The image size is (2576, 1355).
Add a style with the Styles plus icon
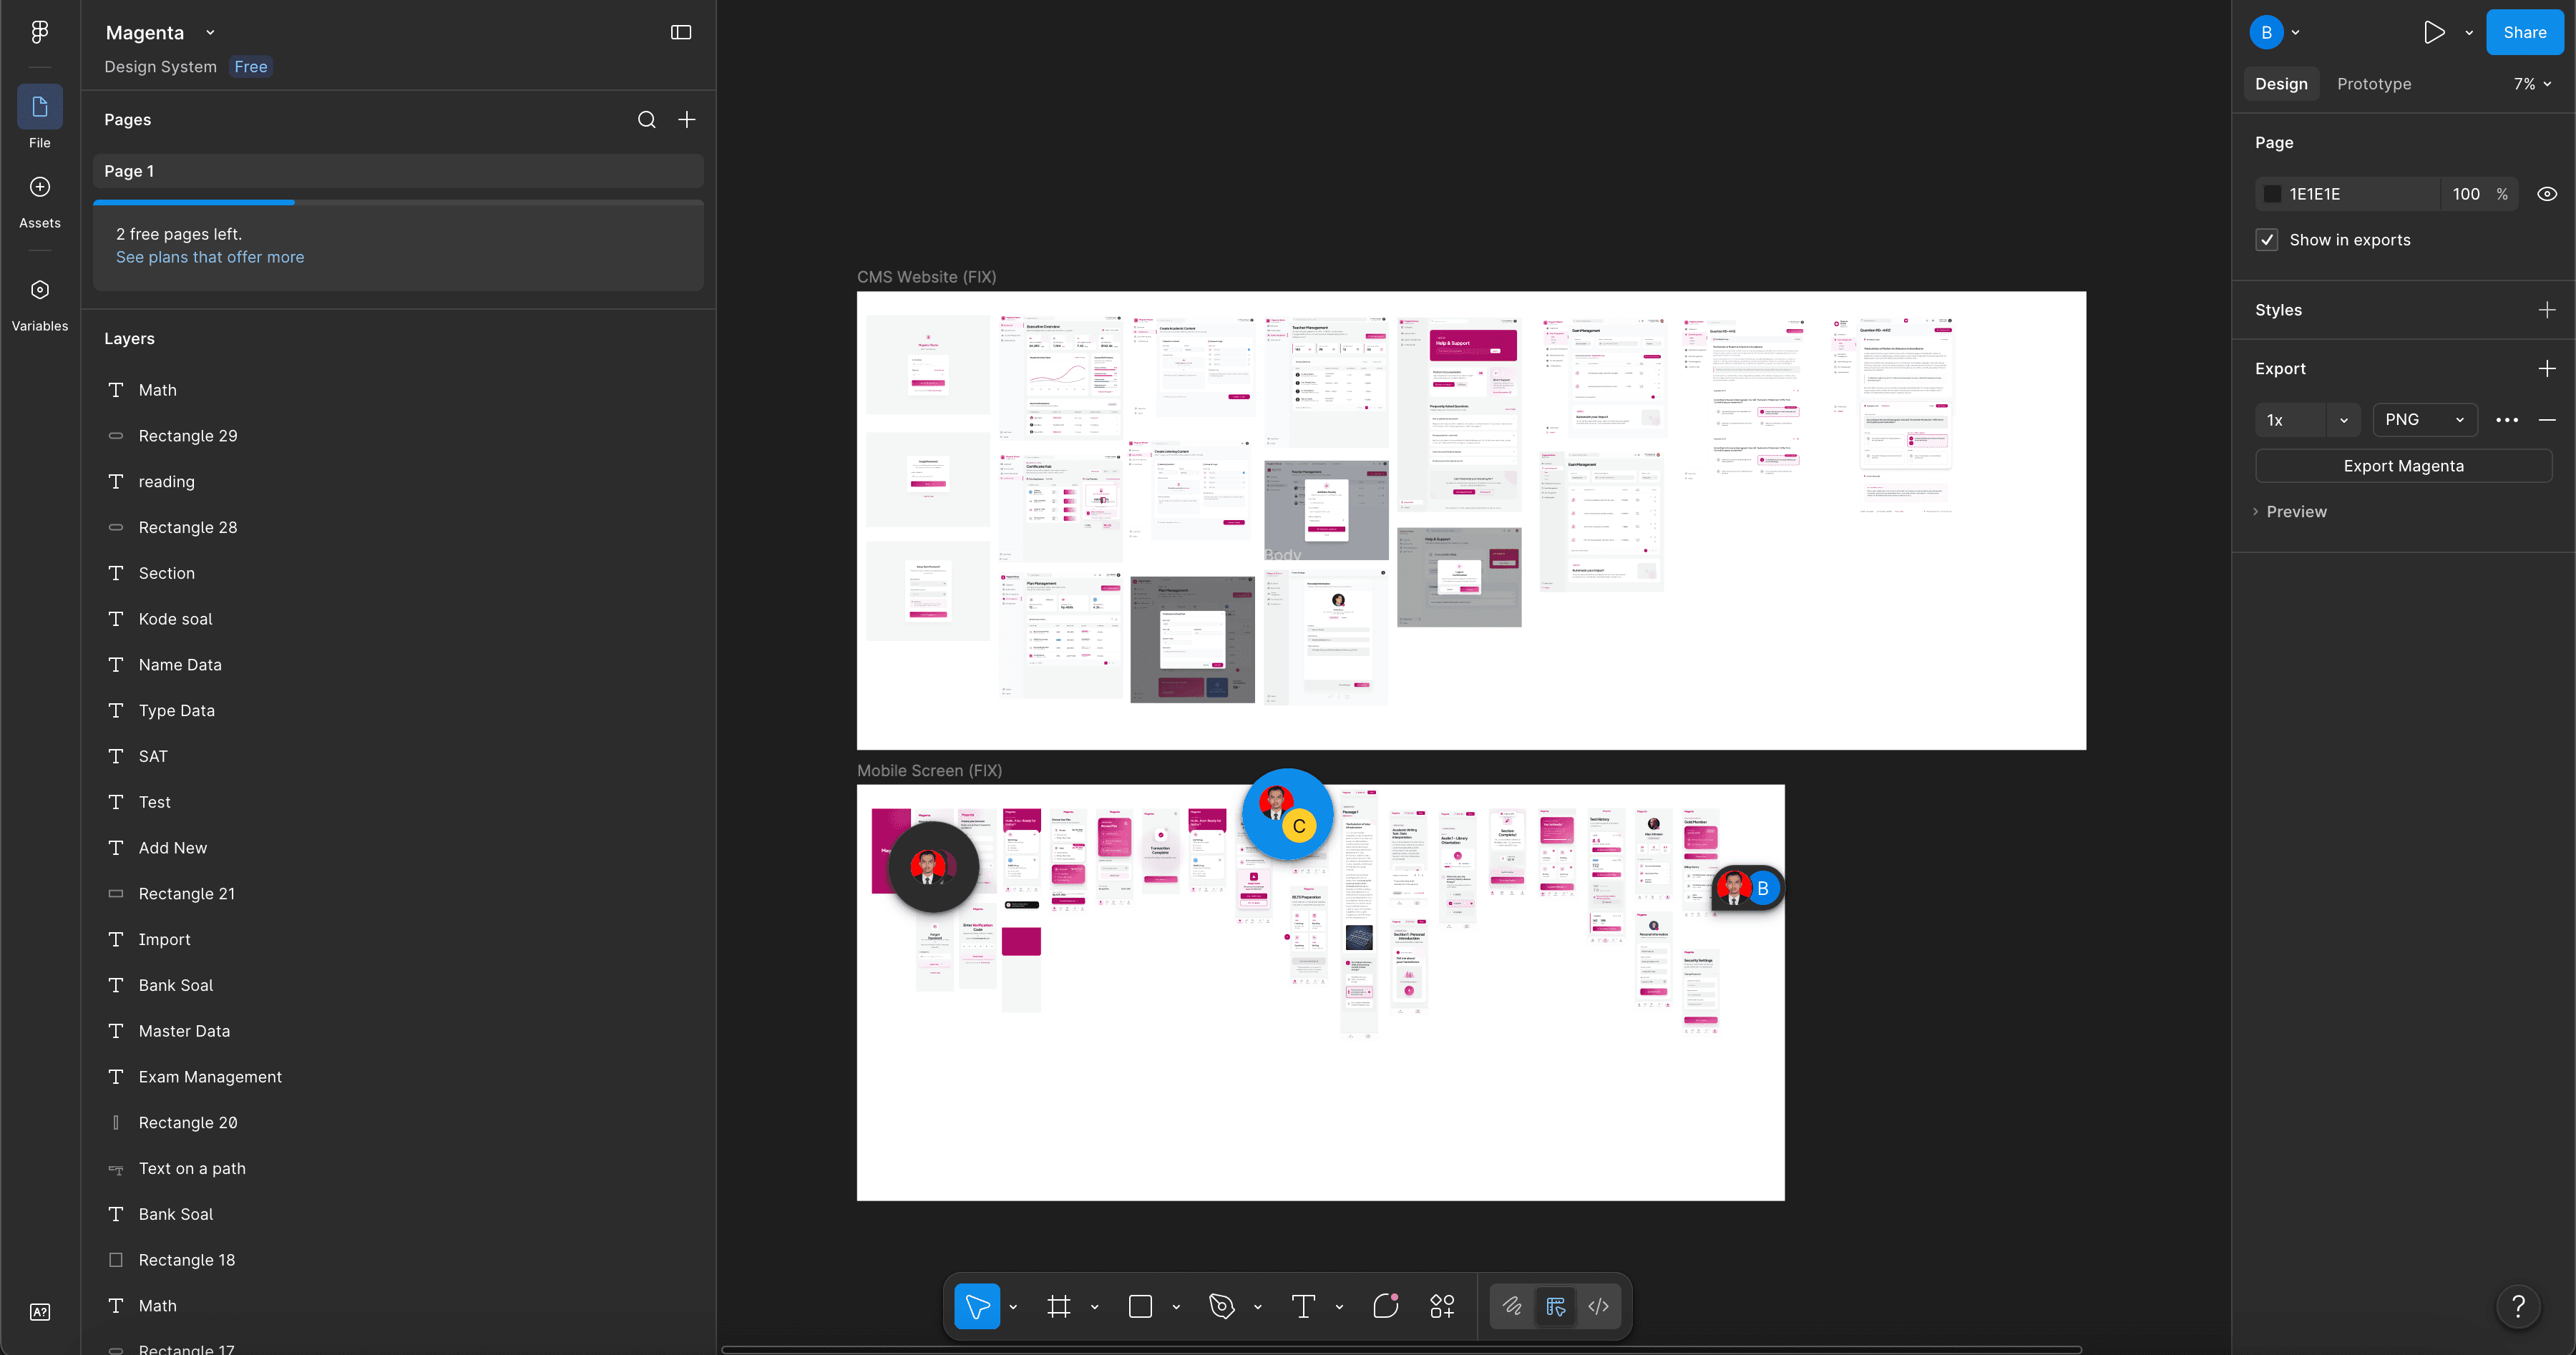pos(2547,310)
